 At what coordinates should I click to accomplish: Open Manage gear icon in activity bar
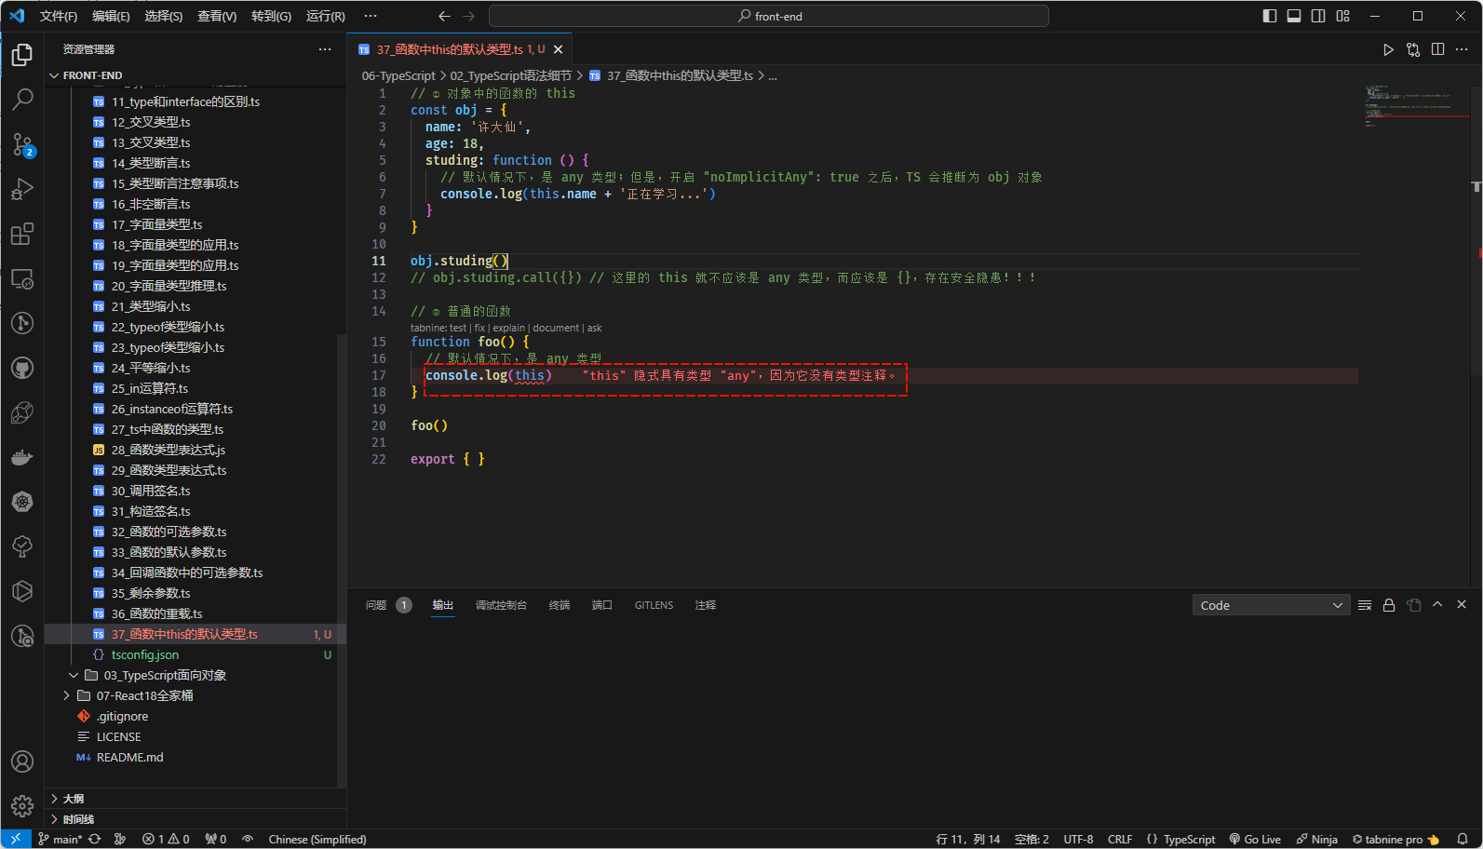(x=22, y=805)
